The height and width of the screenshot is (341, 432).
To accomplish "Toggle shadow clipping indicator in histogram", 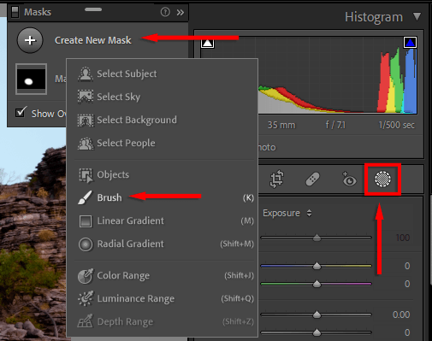I will click(x=207, y=43).
